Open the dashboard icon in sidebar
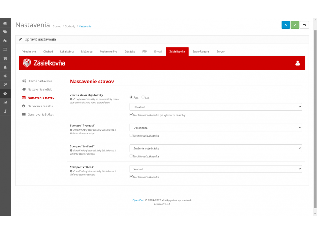This screenshot has height=234, width=317. [x=5, y=23]
